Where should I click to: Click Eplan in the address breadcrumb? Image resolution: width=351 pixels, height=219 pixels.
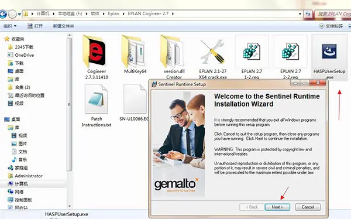[113, 13]
